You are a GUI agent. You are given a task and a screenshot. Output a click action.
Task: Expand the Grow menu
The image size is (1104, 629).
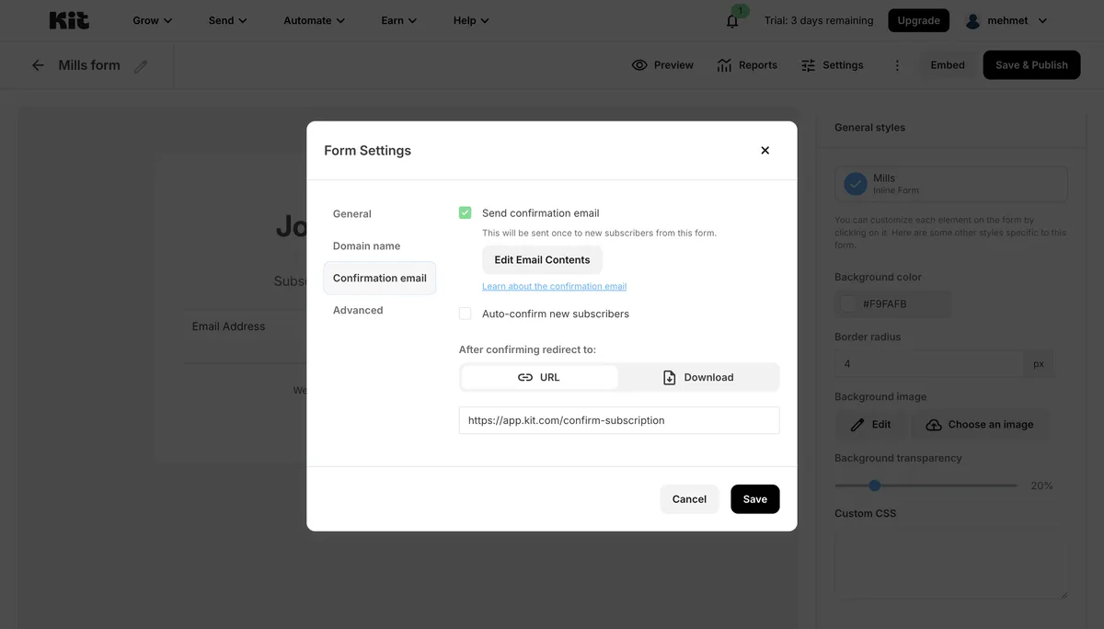coord(153,20)
